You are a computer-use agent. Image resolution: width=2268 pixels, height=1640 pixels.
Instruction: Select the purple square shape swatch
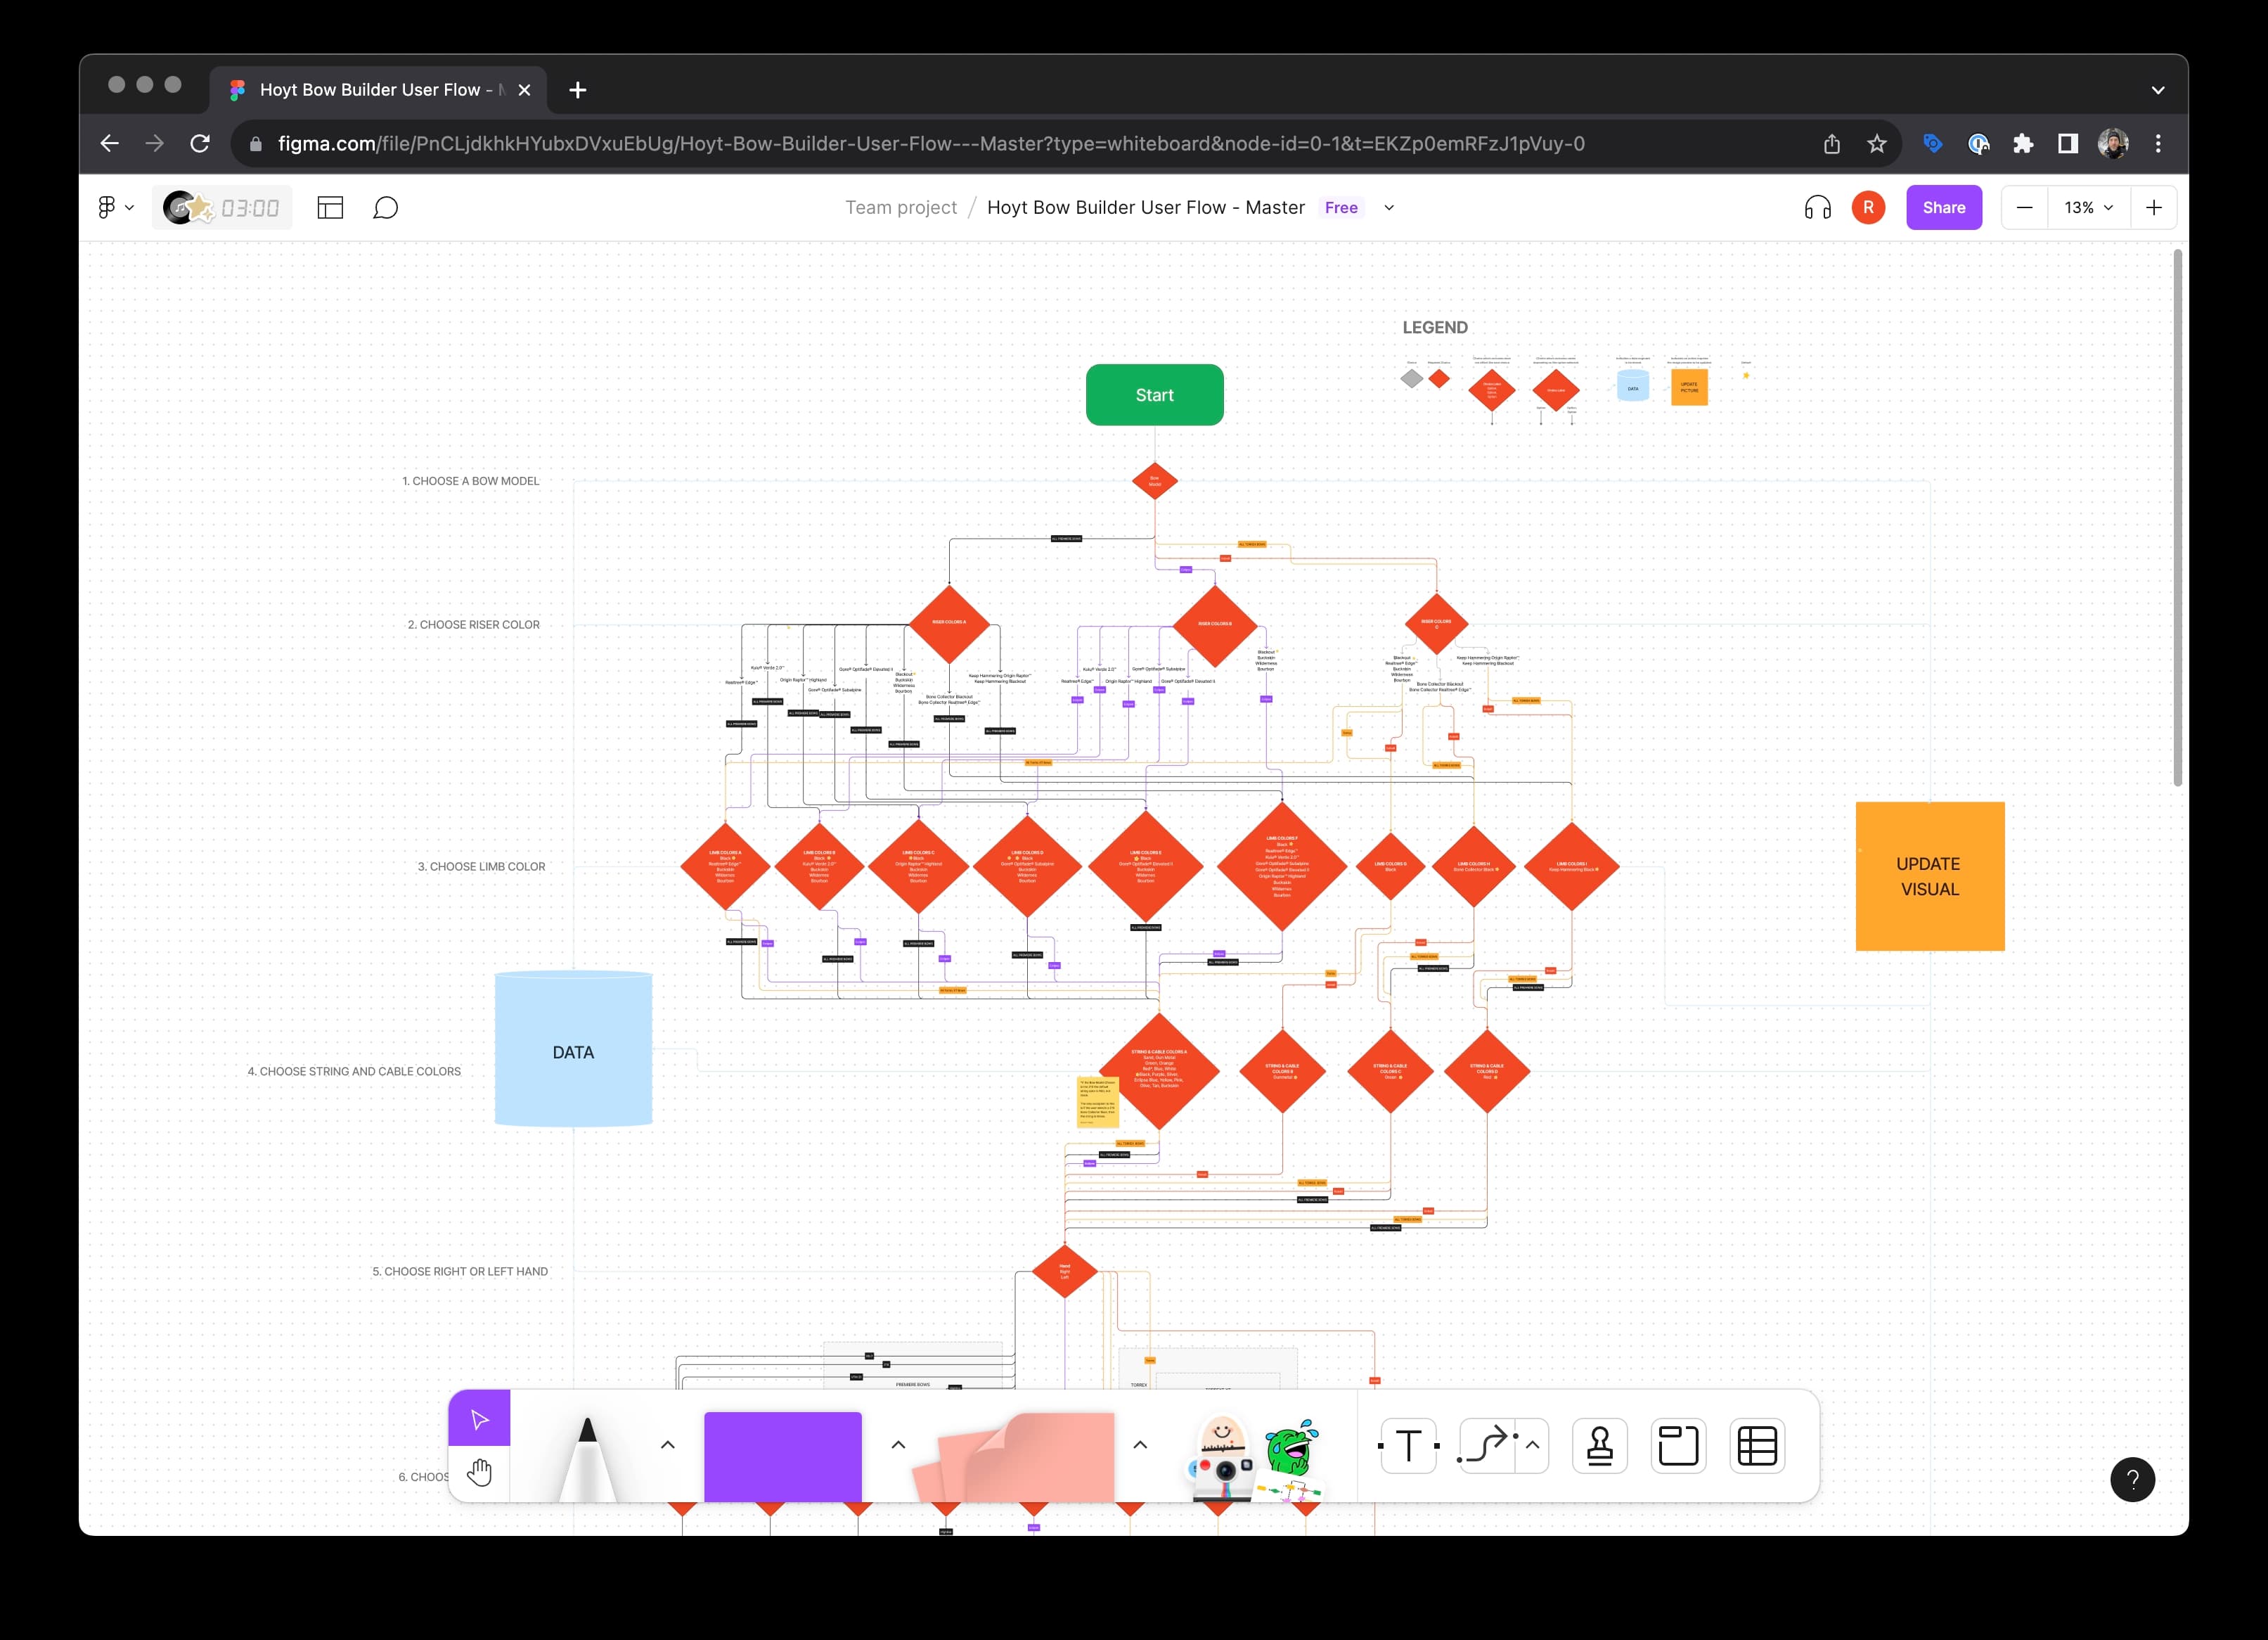(x=782, y=1456)
